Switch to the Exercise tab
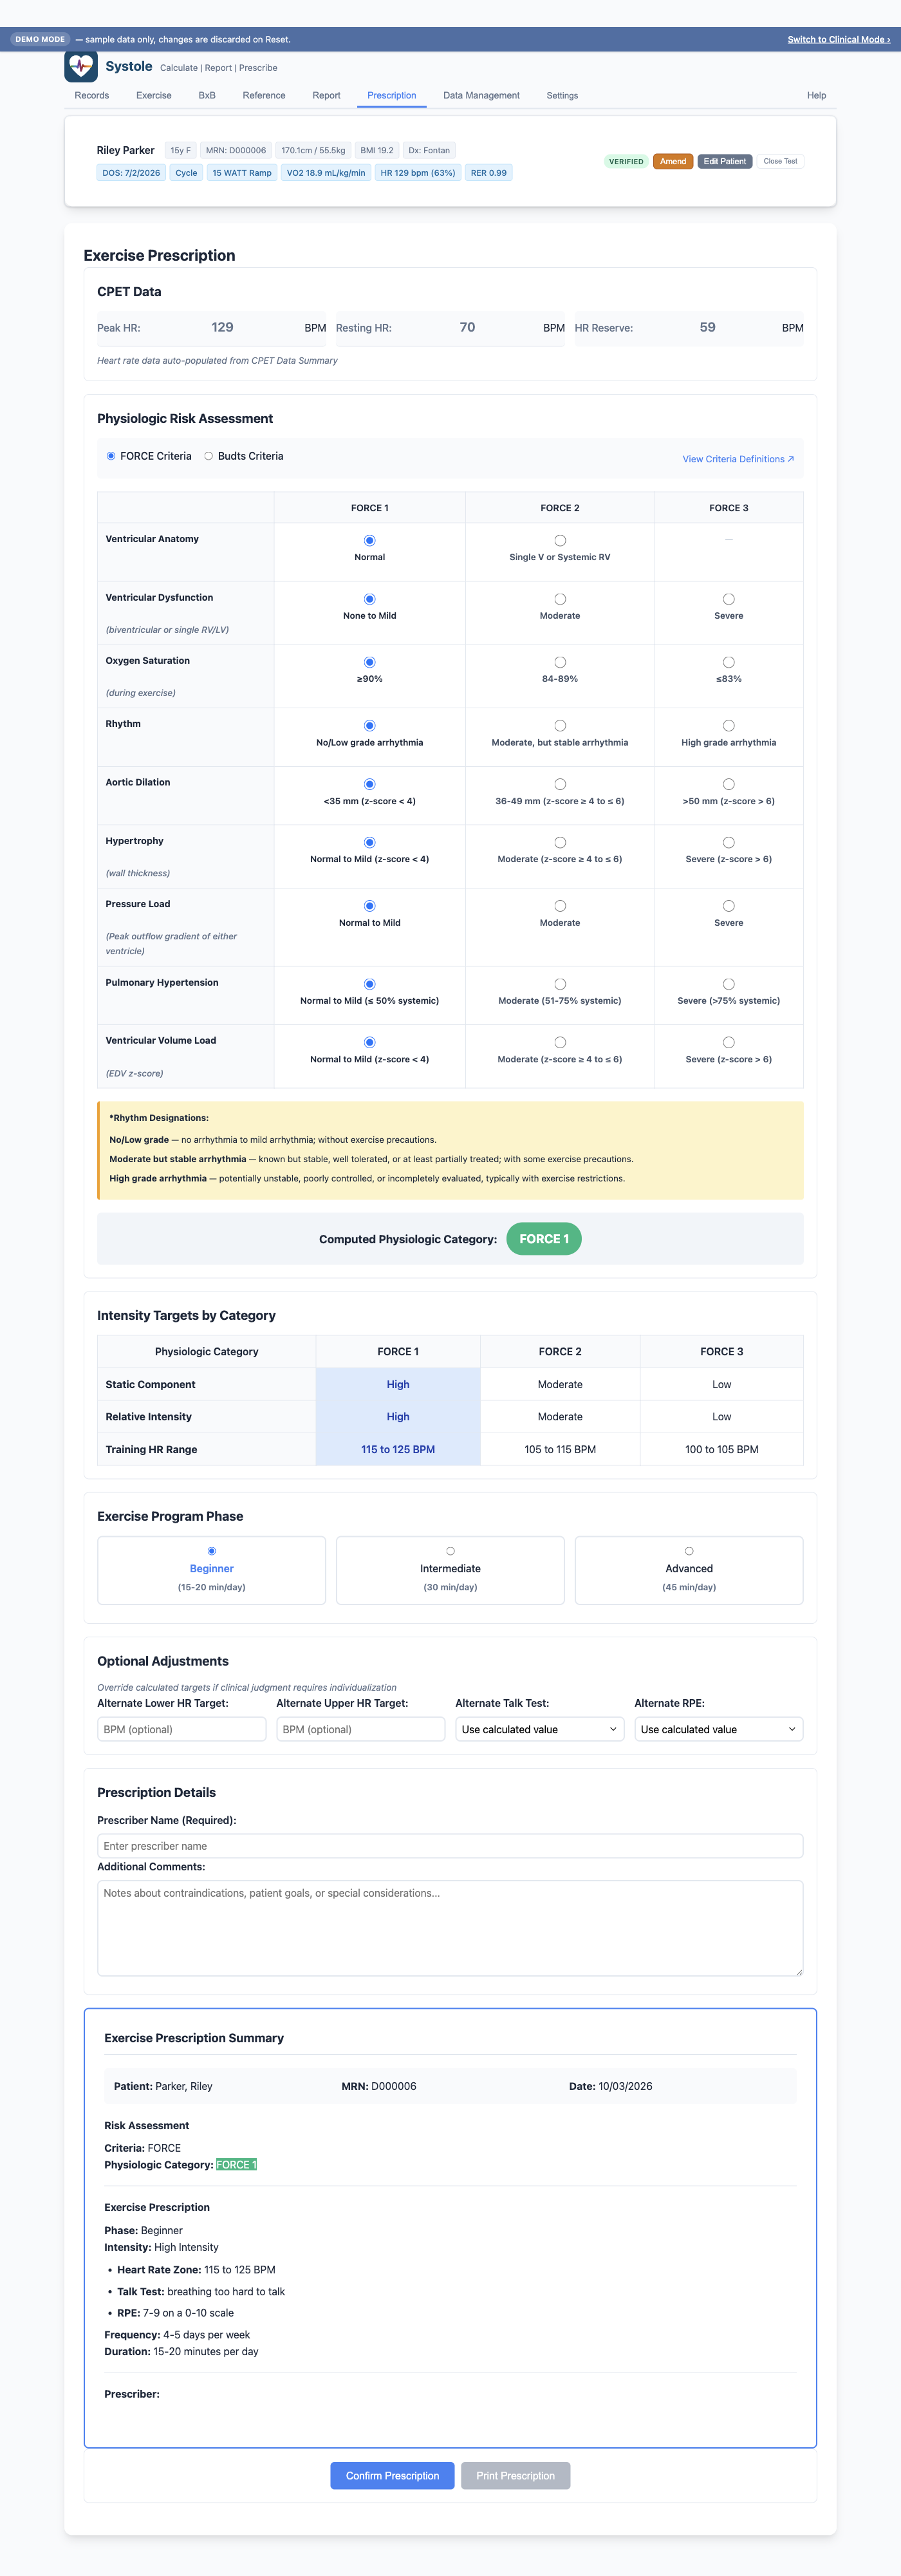The width and height of the screenshot is (901, 2576). 154,96
